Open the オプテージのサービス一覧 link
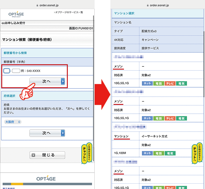 click(68, 12)
